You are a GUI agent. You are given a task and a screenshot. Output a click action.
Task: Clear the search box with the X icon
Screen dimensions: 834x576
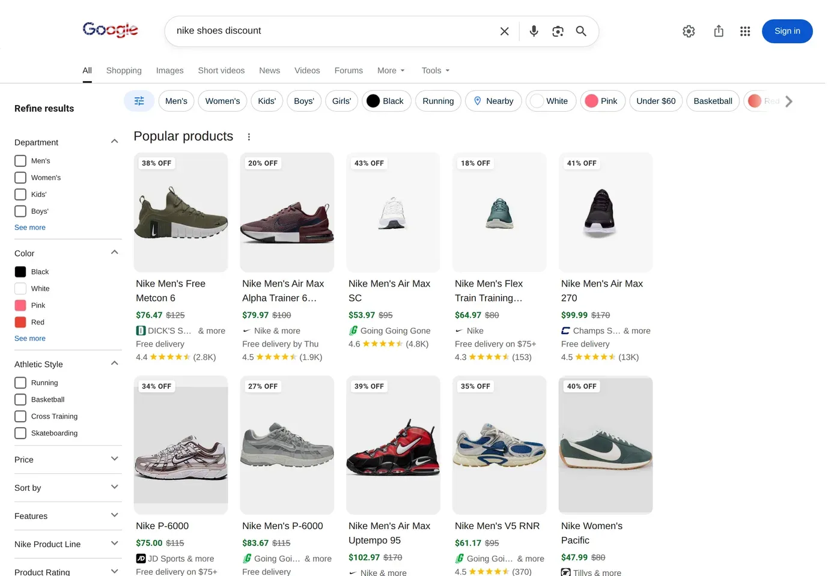pos(505,31)
